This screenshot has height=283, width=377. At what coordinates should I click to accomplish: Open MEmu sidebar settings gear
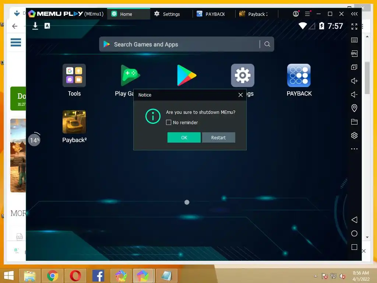click(x=354, y=136)
